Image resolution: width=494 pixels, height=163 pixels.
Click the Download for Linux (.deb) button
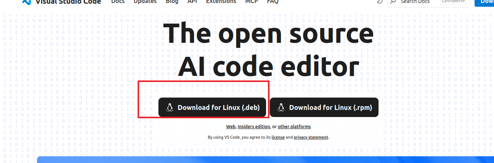(x=212, y=107)
